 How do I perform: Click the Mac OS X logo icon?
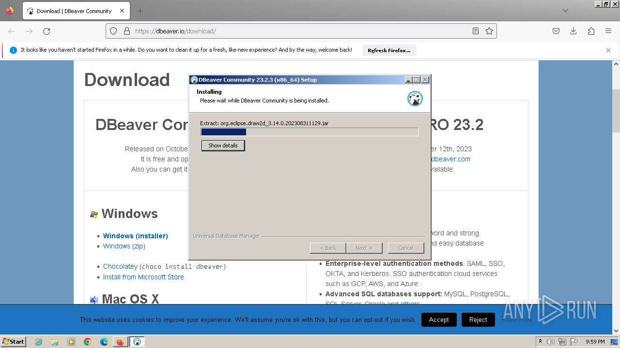click(94, 300)
